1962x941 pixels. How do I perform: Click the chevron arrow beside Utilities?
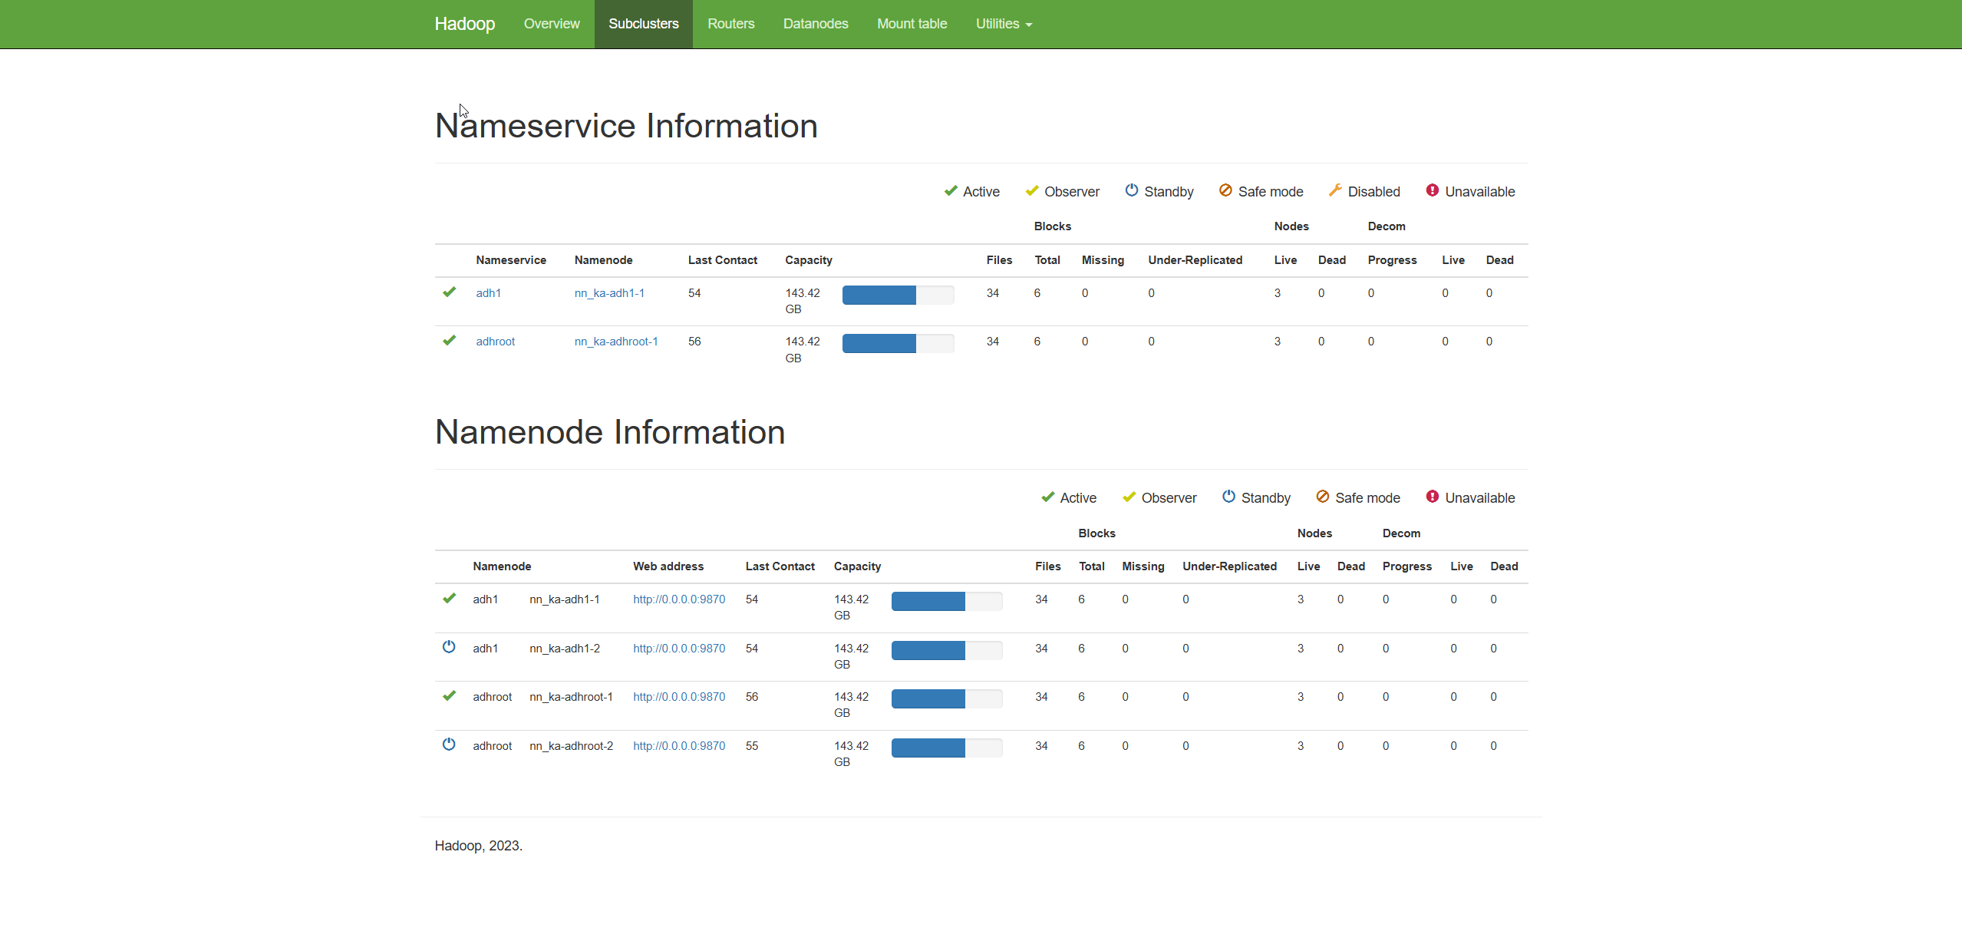[1029, 25]
